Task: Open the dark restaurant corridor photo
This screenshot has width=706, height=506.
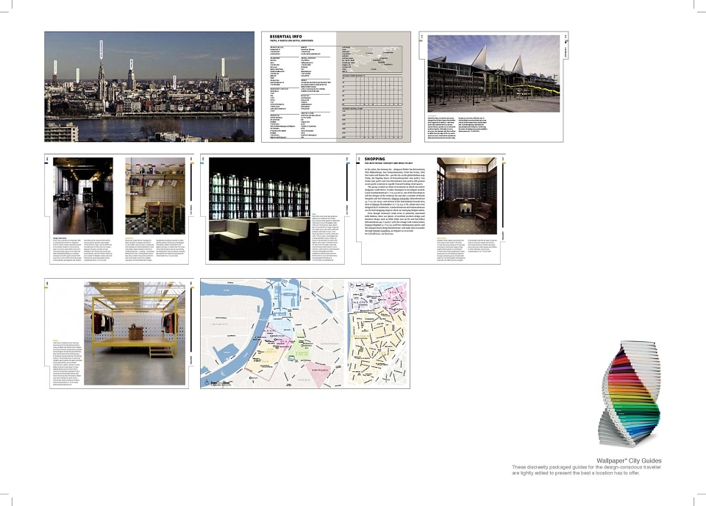Action: click(83, 196)
